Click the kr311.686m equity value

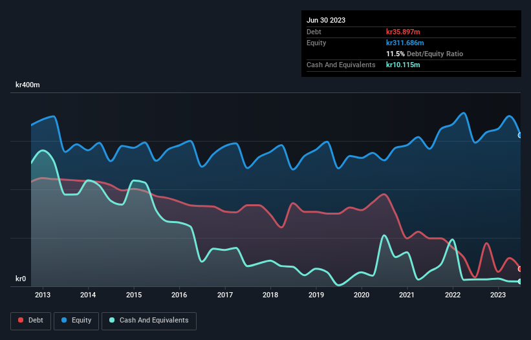click(405, 43)
